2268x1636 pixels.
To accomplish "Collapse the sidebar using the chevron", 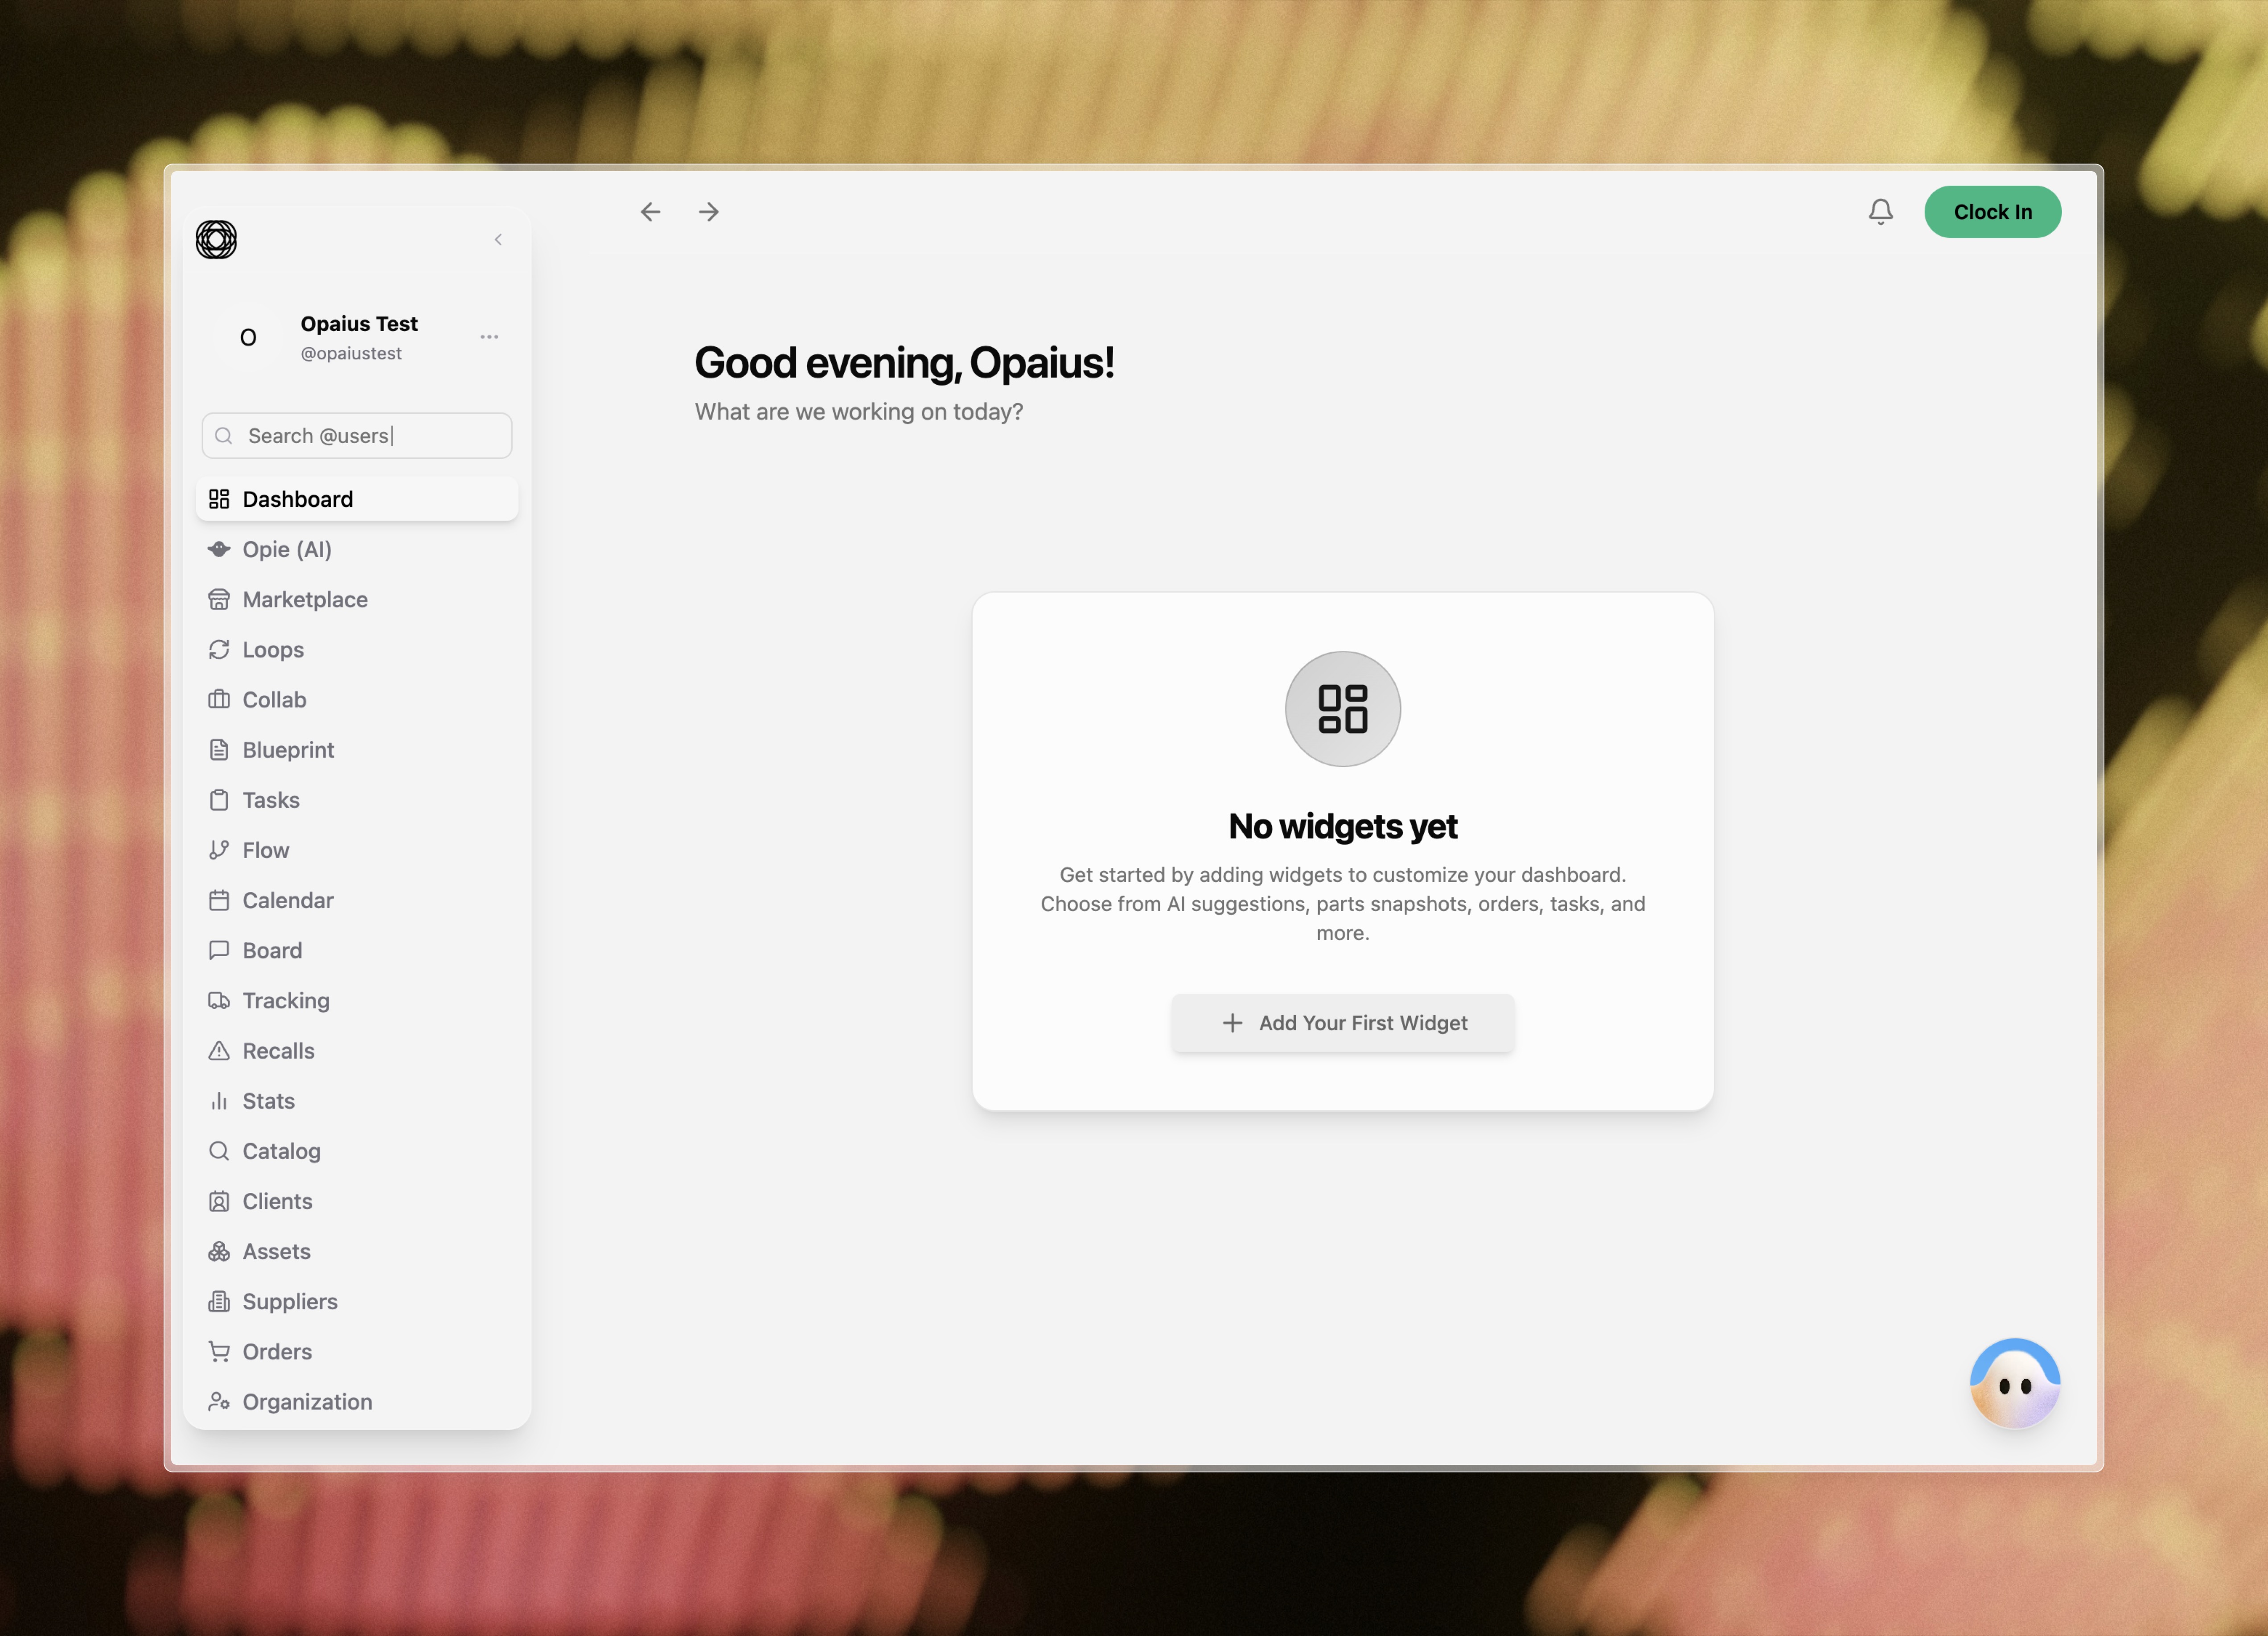I will pos(498,239).
